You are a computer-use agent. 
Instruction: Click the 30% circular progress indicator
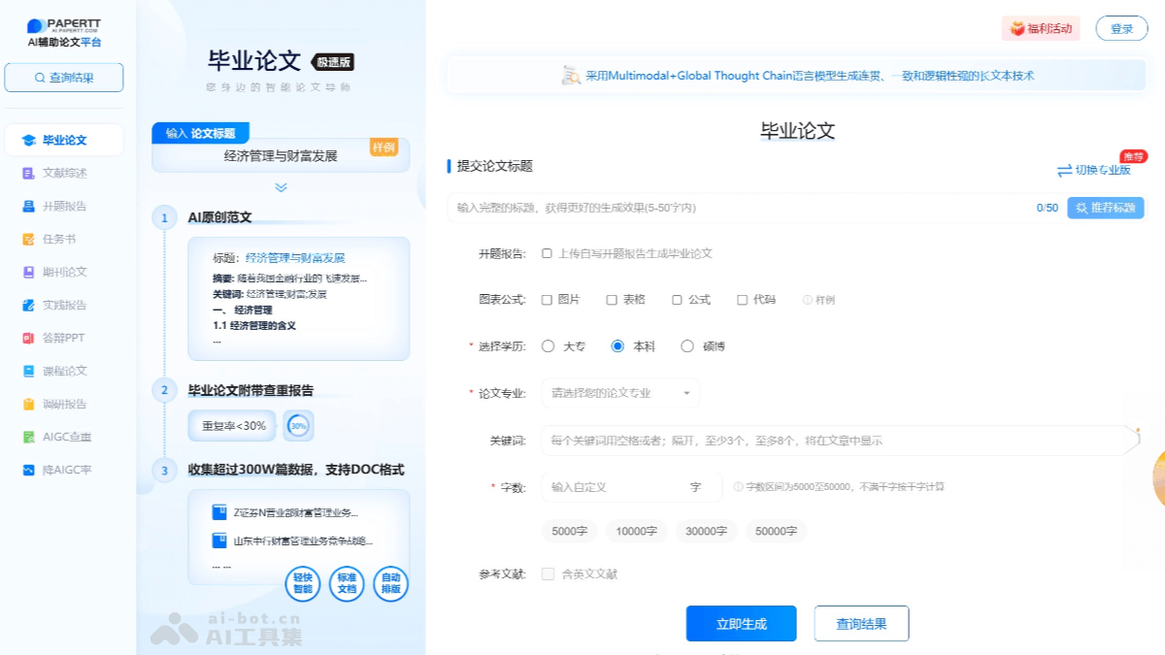[x=299, y=426]
